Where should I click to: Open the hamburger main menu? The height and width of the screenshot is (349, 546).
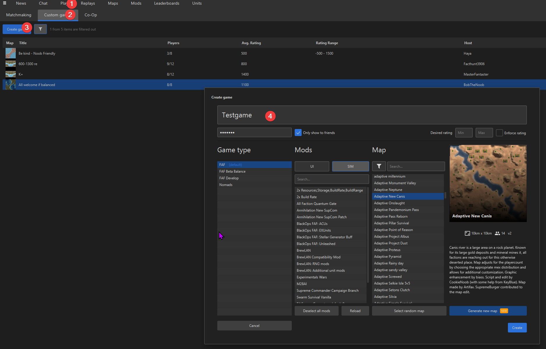pos(5,3)
